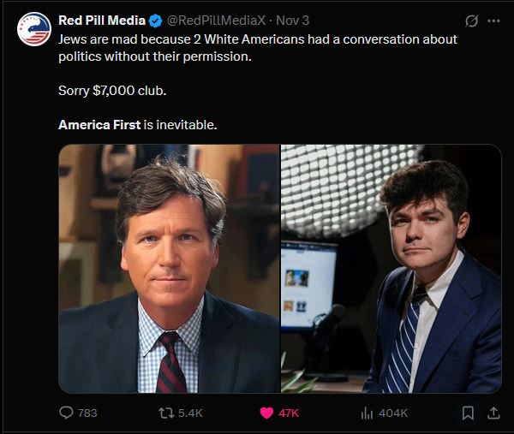Click the 47K likes count
The height and width of the screenshot is (434, 514).
(289, 413)
